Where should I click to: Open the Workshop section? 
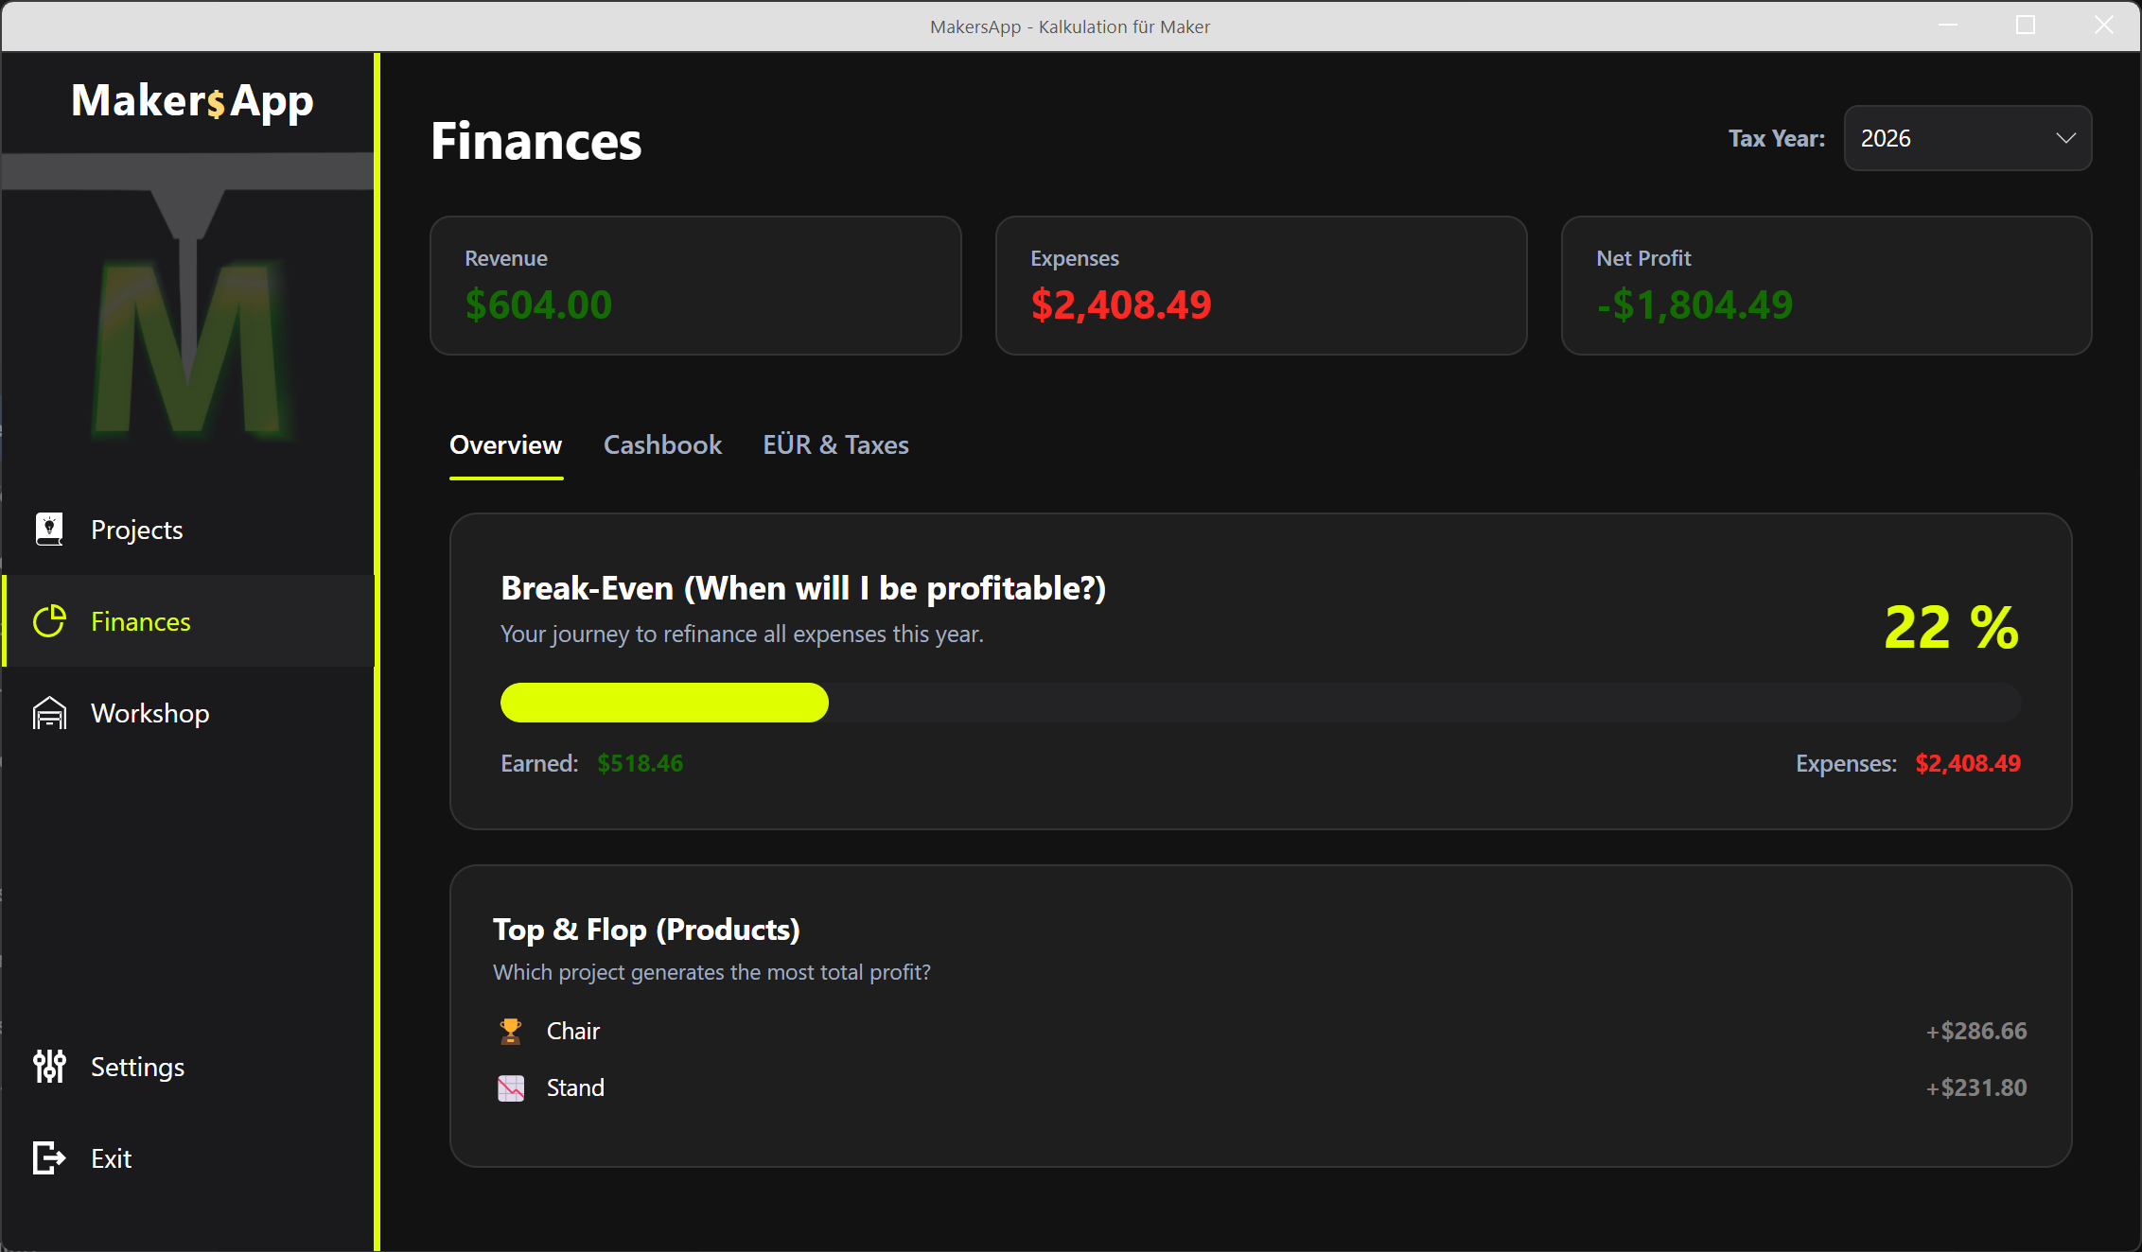[x=149, y=713]
